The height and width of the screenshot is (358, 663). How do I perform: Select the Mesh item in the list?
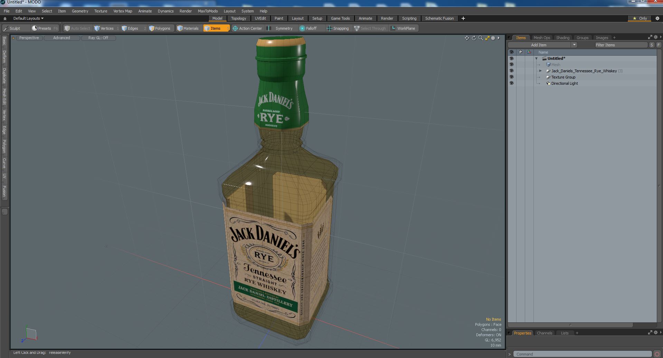coord(556,65)
